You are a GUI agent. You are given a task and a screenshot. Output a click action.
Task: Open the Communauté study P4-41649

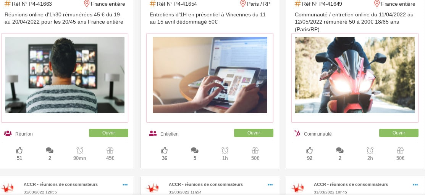[399, 133]
